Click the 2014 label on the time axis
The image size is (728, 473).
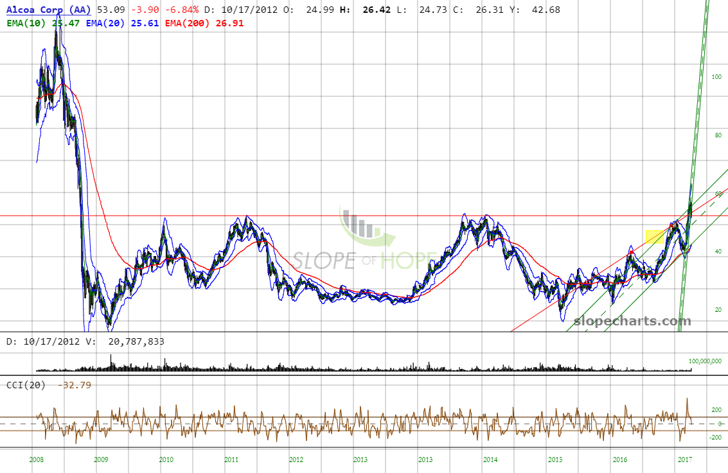[490, 460]
